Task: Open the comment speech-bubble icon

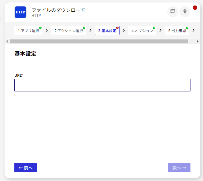Action: [x=172, y=12]
